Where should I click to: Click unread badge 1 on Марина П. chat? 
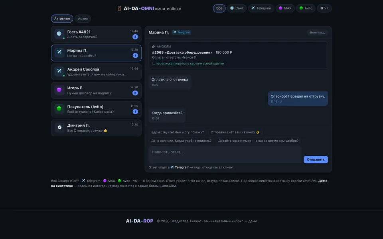tap(135, 56)
